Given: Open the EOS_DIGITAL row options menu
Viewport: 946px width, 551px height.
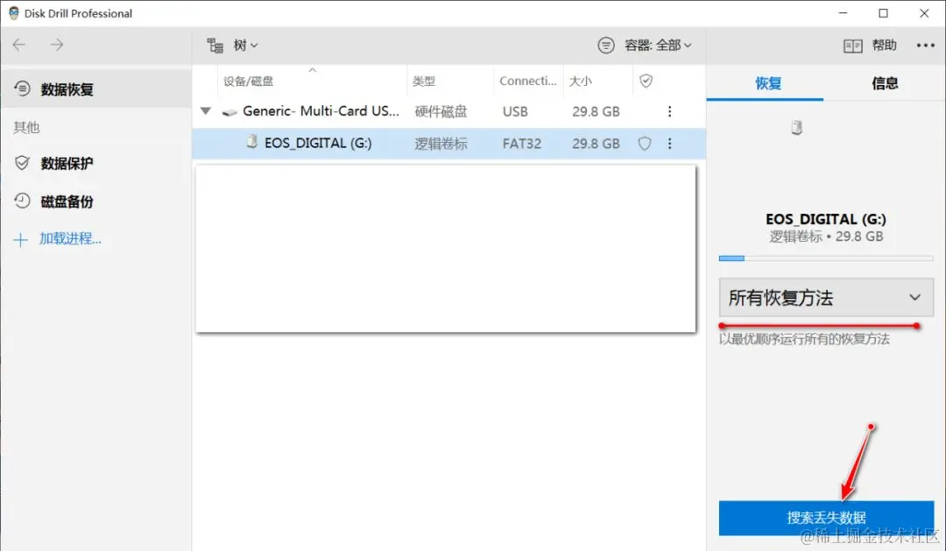Looking at the screenshot, I should pyautogui.click(x=670, y=144).
